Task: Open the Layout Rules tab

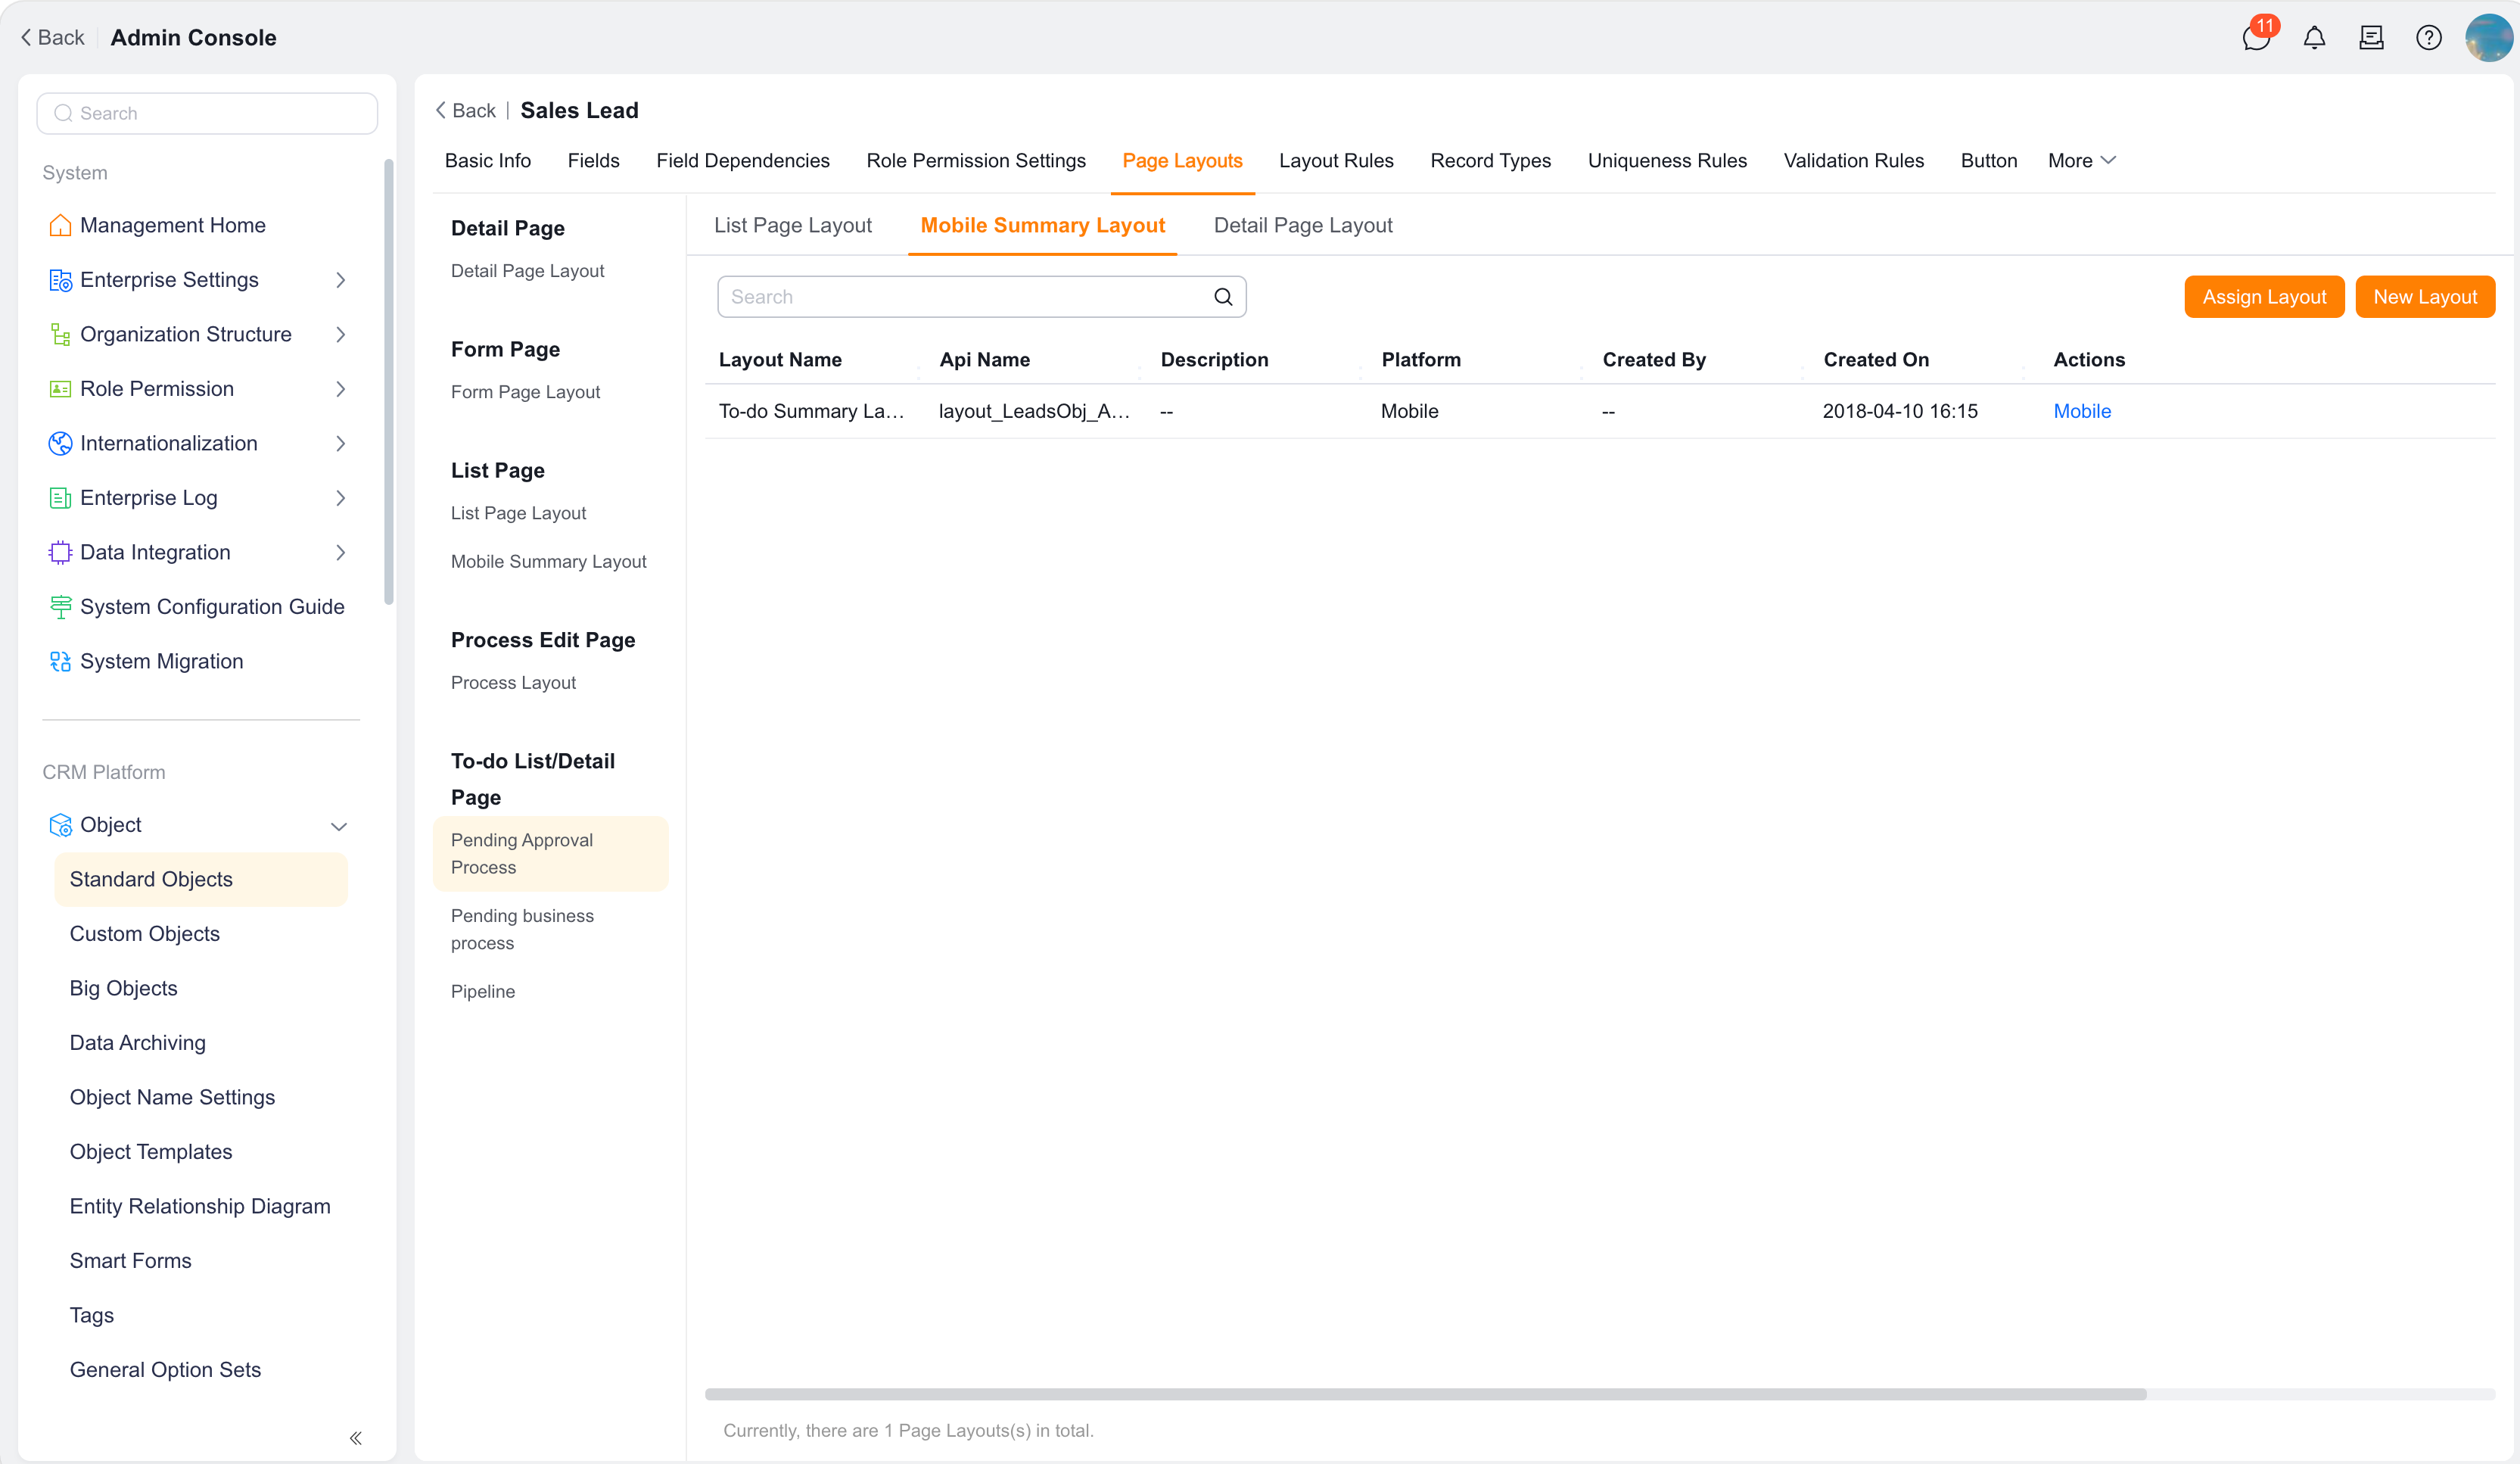Action: [1336, 161]
